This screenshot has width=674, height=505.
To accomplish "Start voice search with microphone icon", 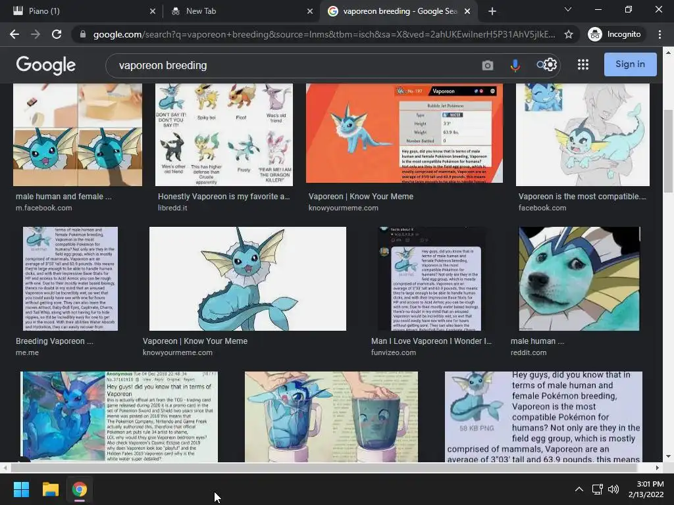I will 515,65.
